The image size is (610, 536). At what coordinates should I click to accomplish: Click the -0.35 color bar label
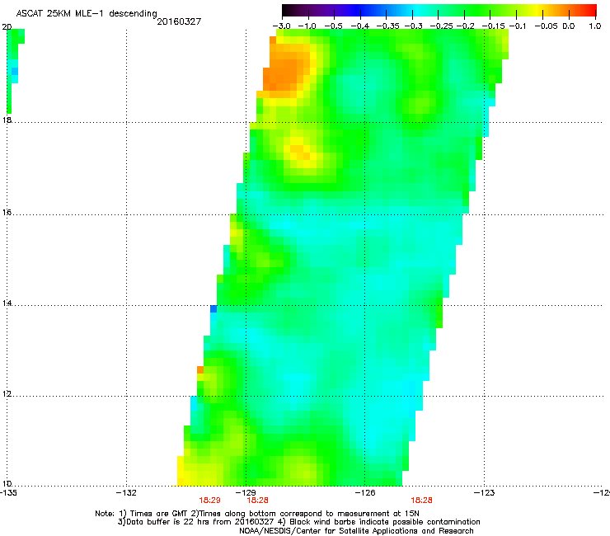pyautogui.click(x=388, y=26)
